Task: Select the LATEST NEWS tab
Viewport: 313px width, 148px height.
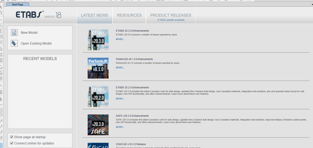Action: click(x=94, y=15)
